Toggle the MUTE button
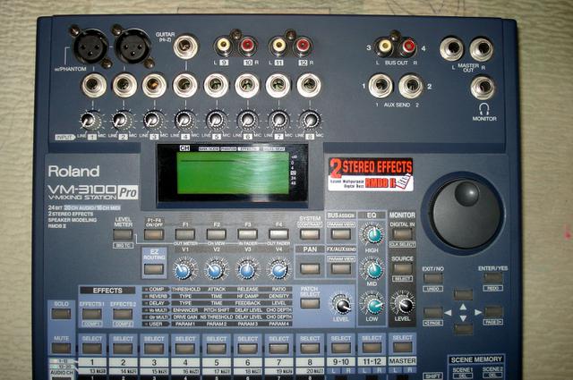Image resolution: width=573 pixels, height=380 pixels. [61, 346]
